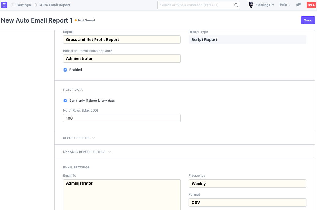This screenshot has width=317, height=210.
Task: Navigate to Auto Email Report breadcrumb
Action: pos(55,5)
